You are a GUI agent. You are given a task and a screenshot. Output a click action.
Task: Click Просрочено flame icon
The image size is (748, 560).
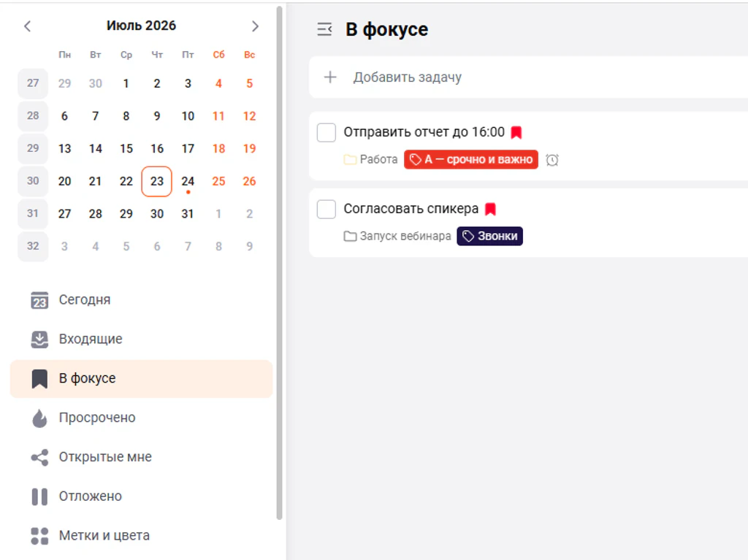[x=39, y=418]
